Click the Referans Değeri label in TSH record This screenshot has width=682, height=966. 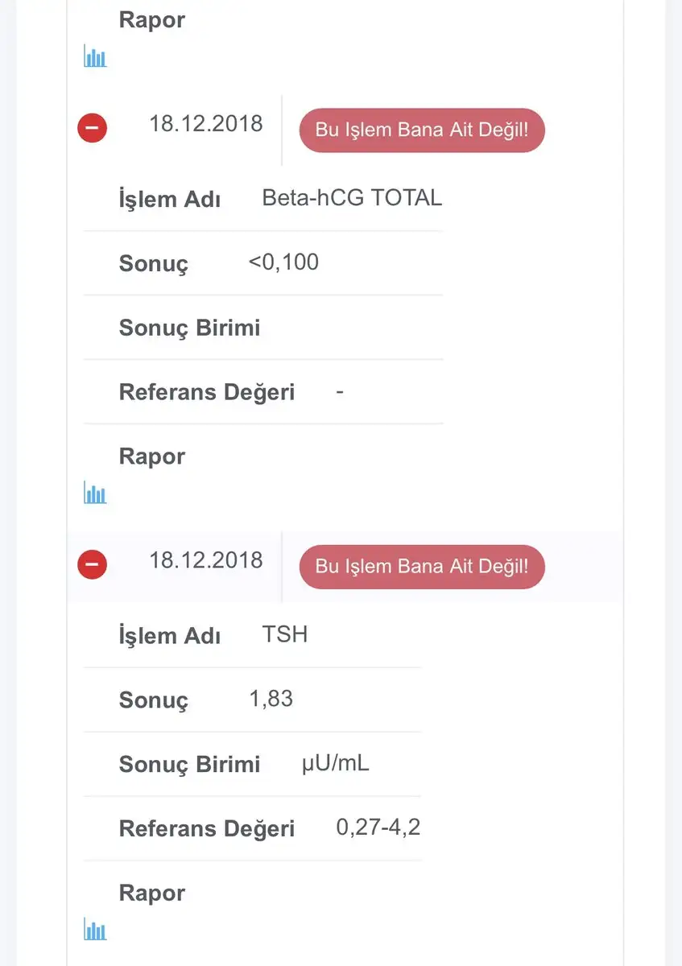pos(207,828)
